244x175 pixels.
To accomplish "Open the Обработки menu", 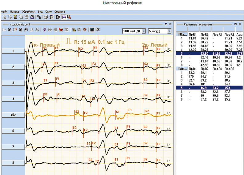I will pyautogui.click(x=29, y=12).
